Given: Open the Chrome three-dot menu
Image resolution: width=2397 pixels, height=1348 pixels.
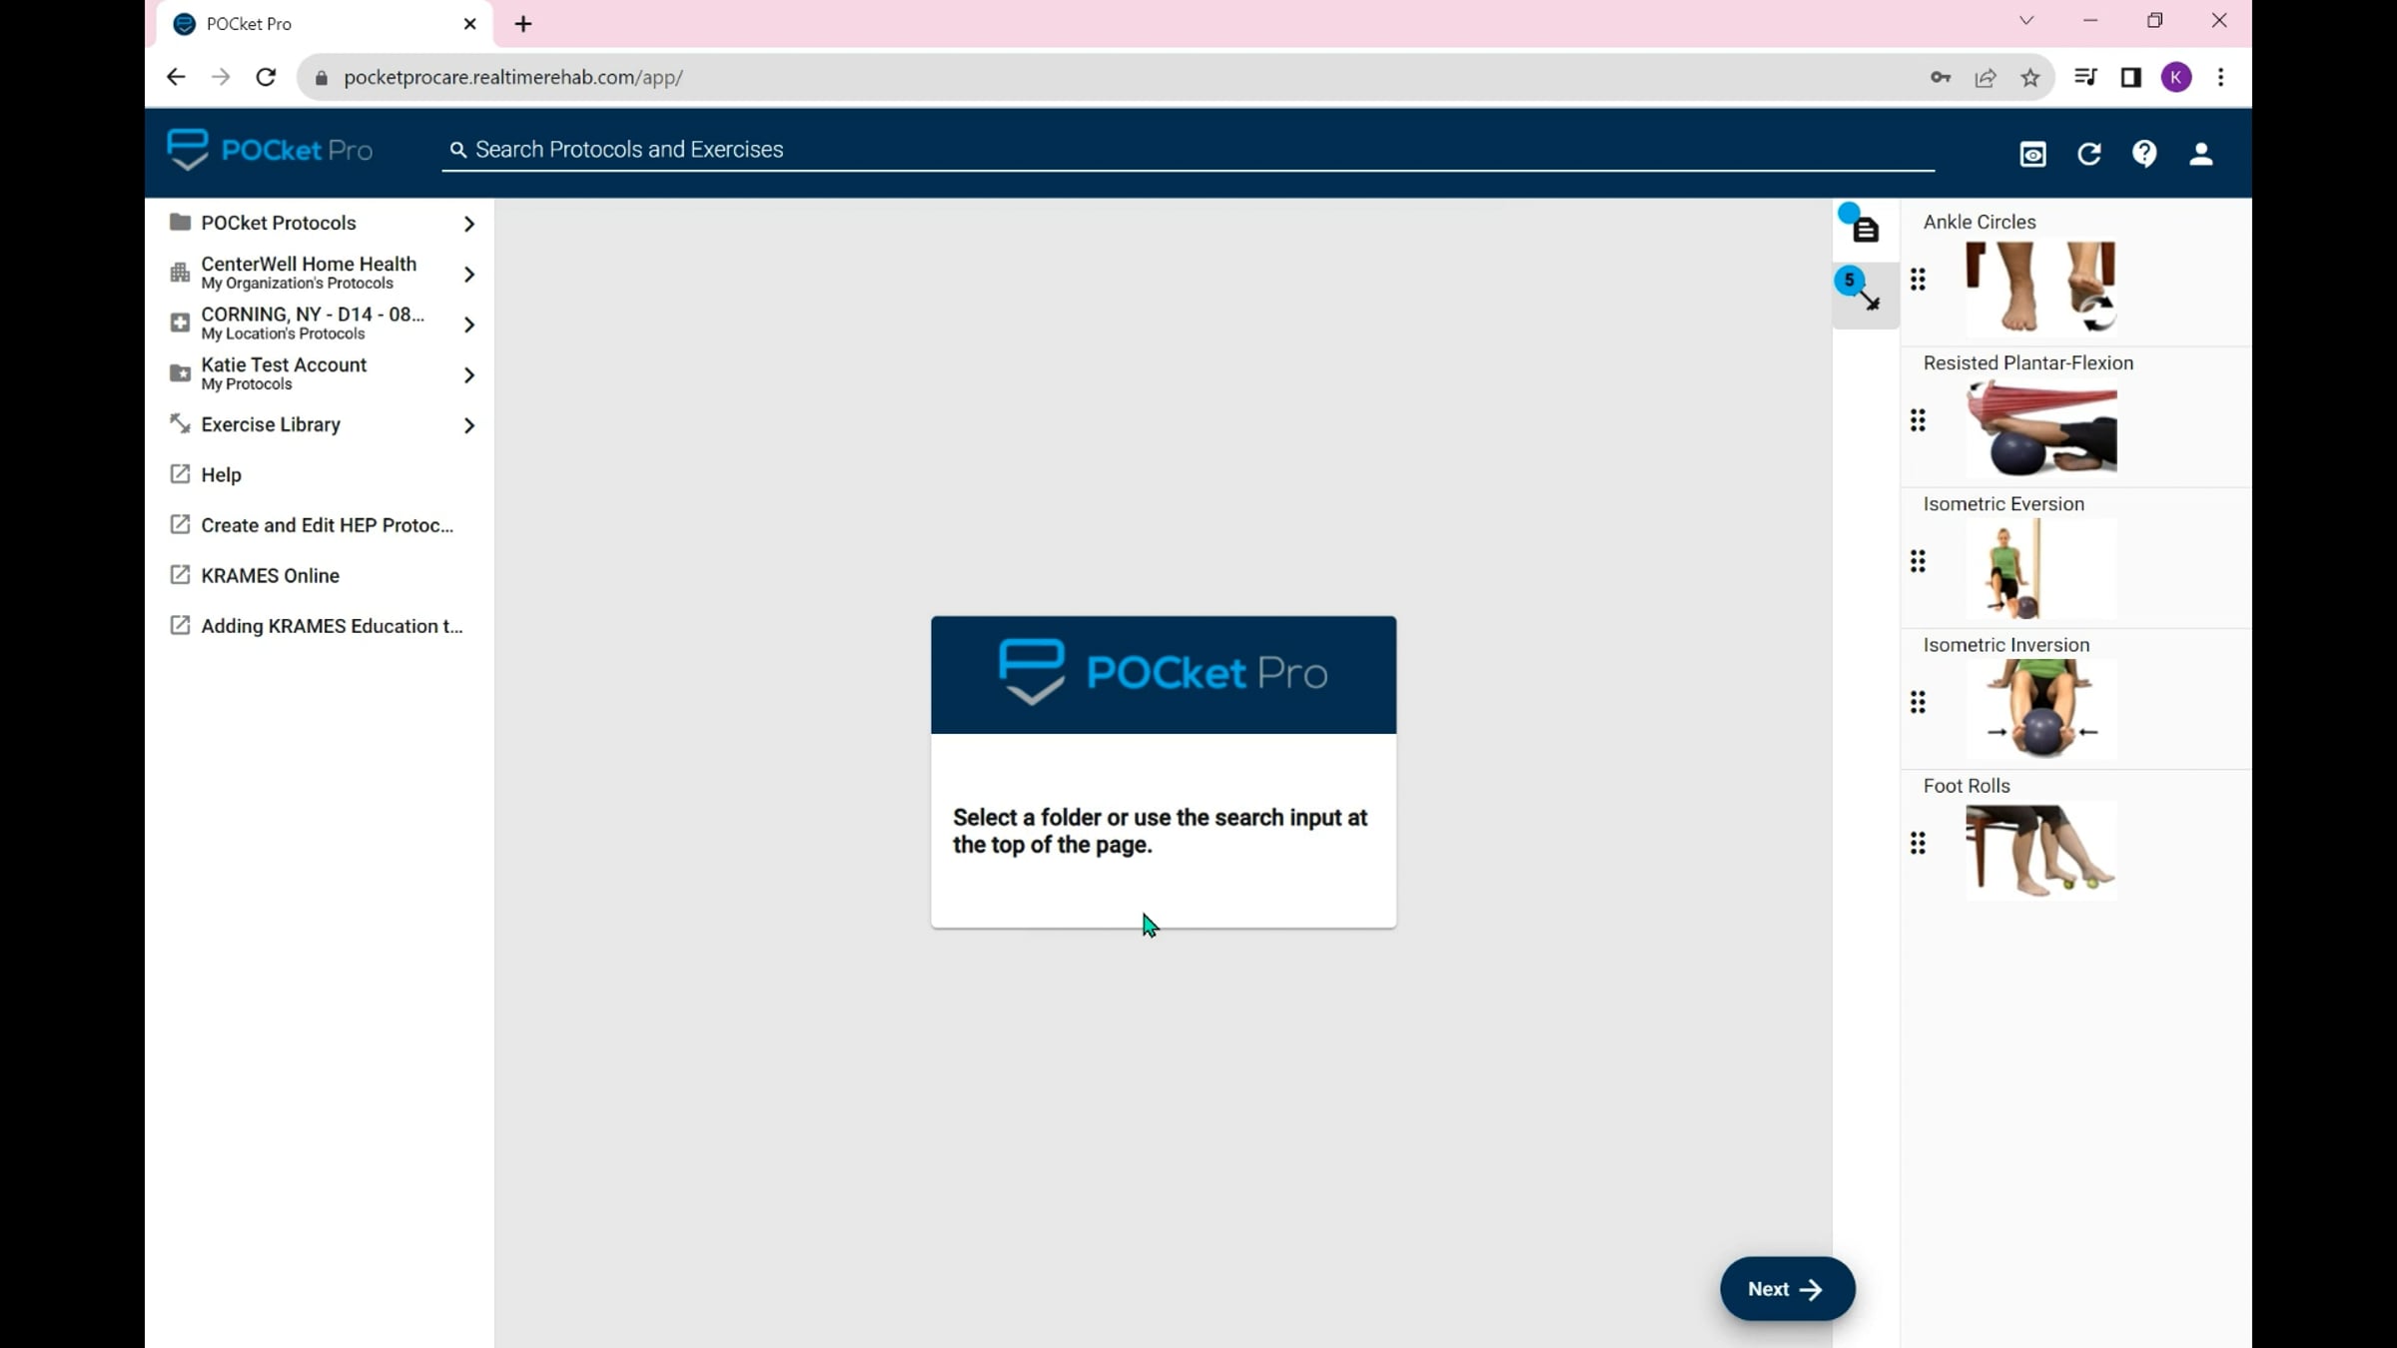Looking at the screenshot, I should (2221, 77).
